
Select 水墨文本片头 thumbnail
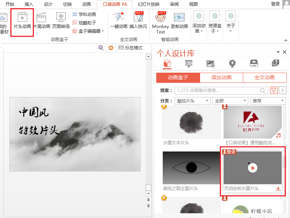(x=192, y=122)
